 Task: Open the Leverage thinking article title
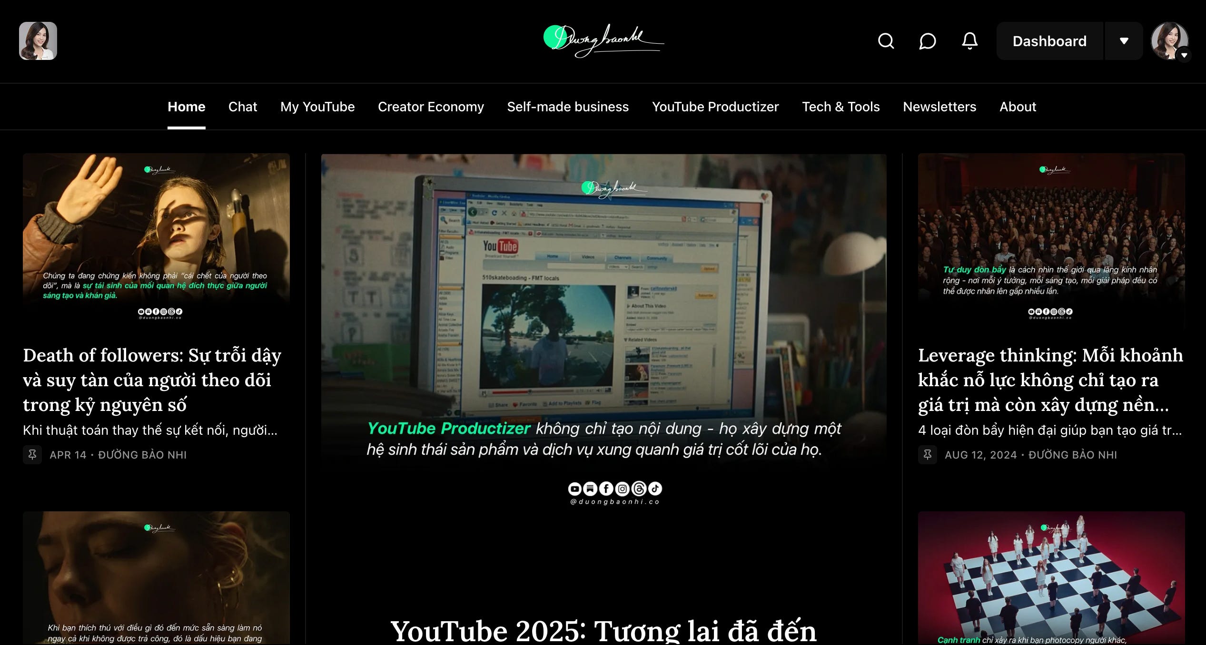[x=1050, y=380]
